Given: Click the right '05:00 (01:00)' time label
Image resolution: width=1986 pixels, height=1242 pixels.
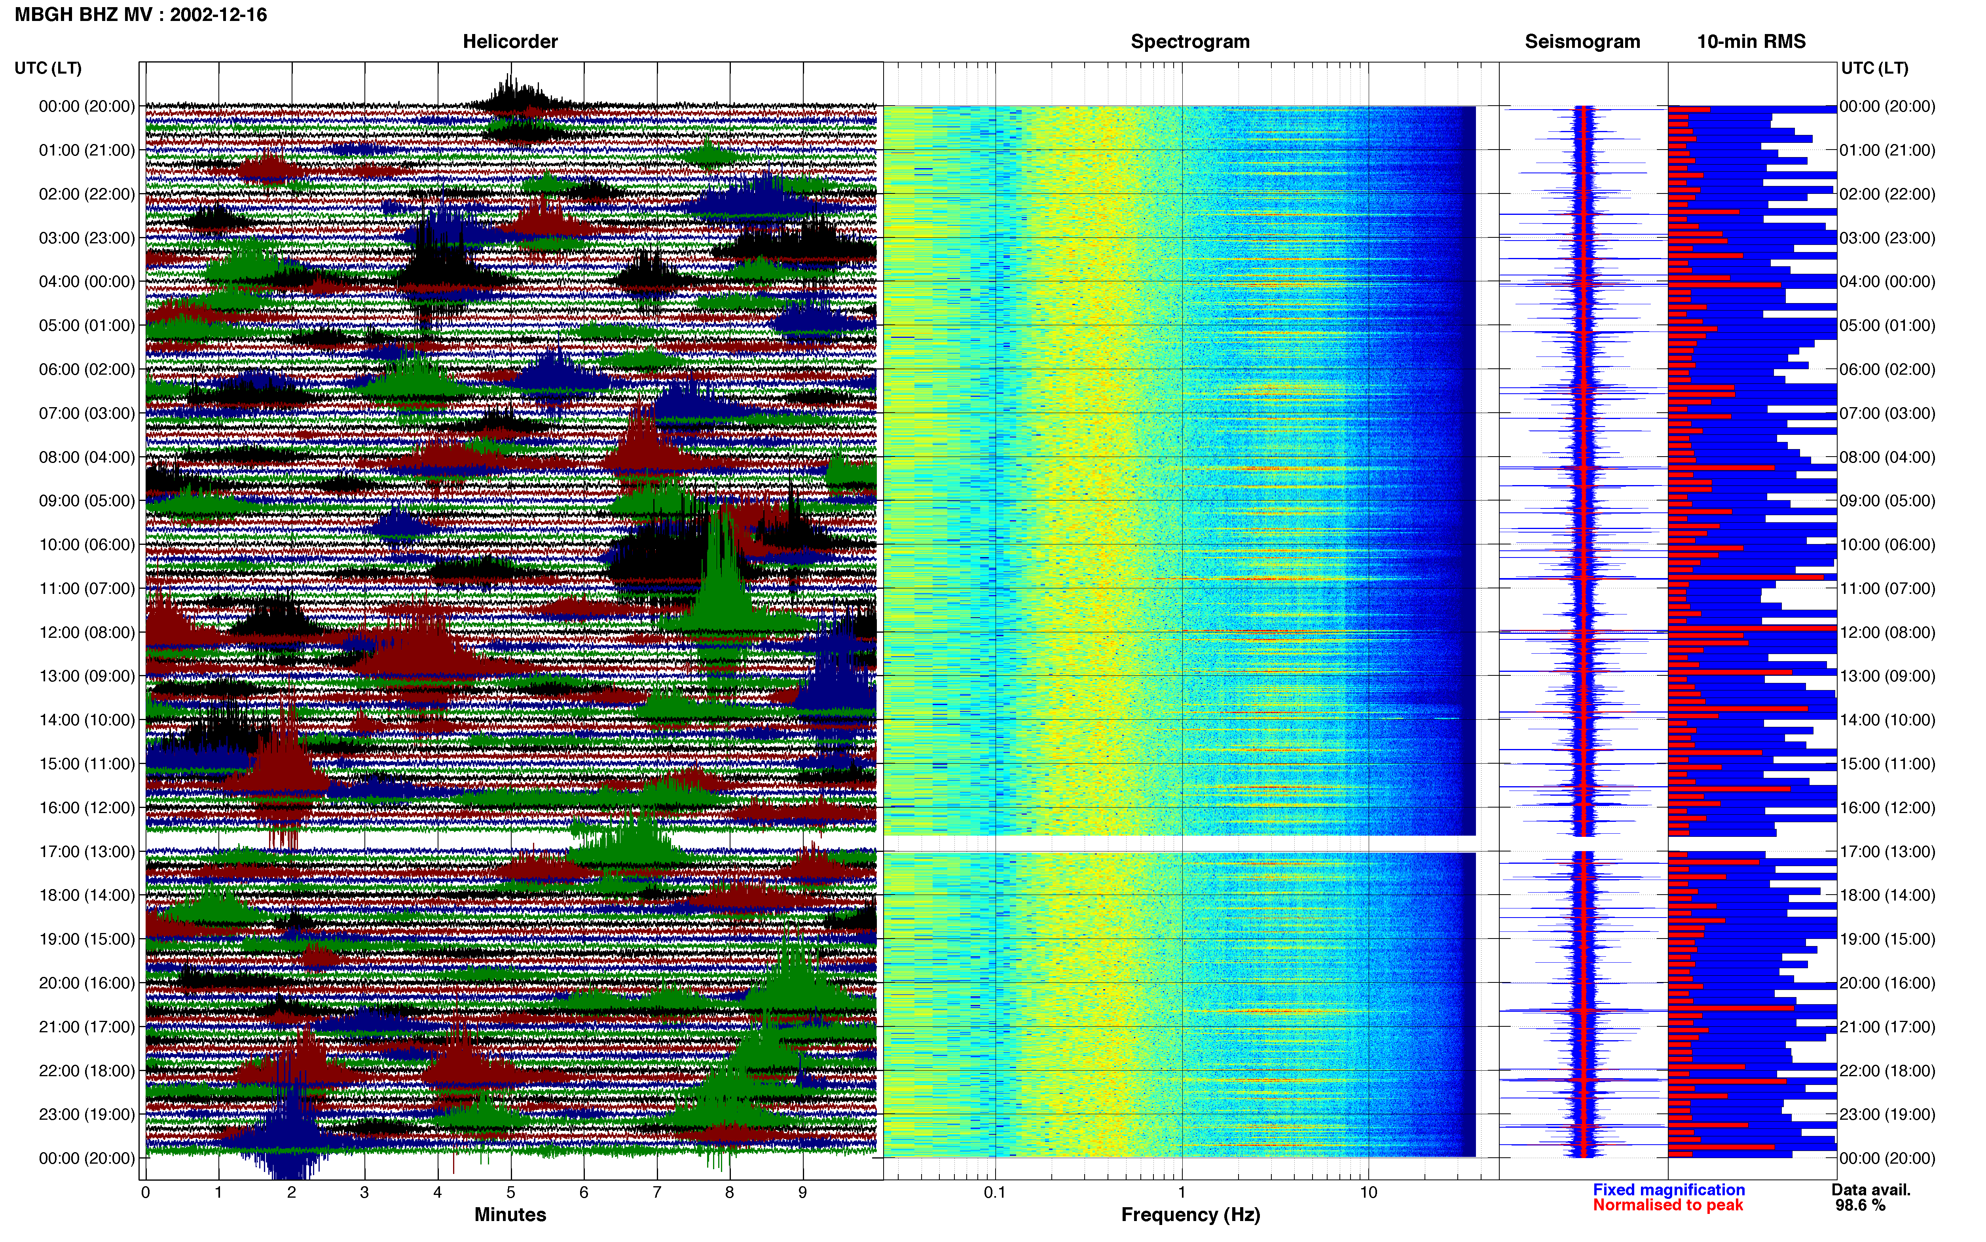Looking at the screenshot, I should coord(1887,326).
